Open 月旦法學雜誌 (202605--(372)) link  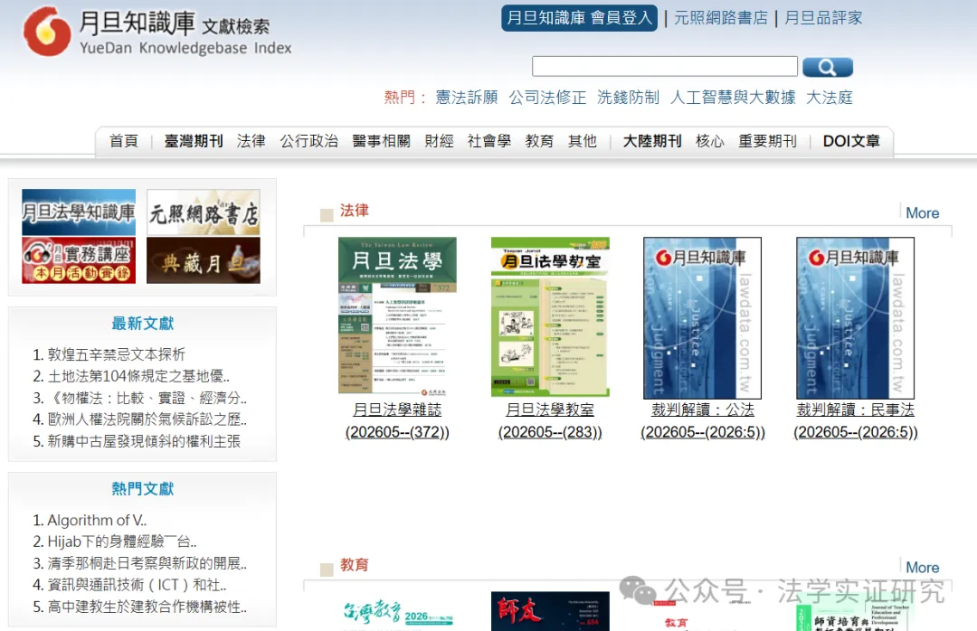pos(397,420)
